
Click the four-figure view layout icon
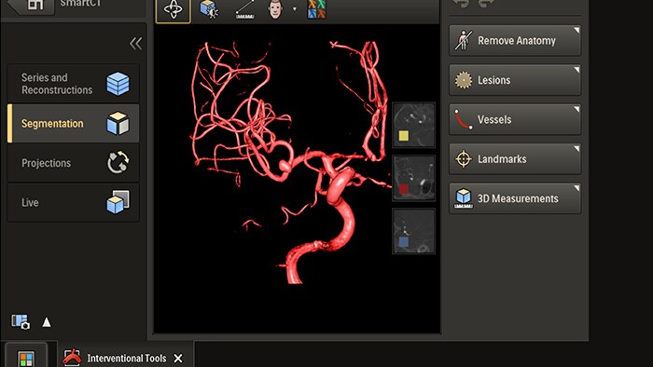316,9
